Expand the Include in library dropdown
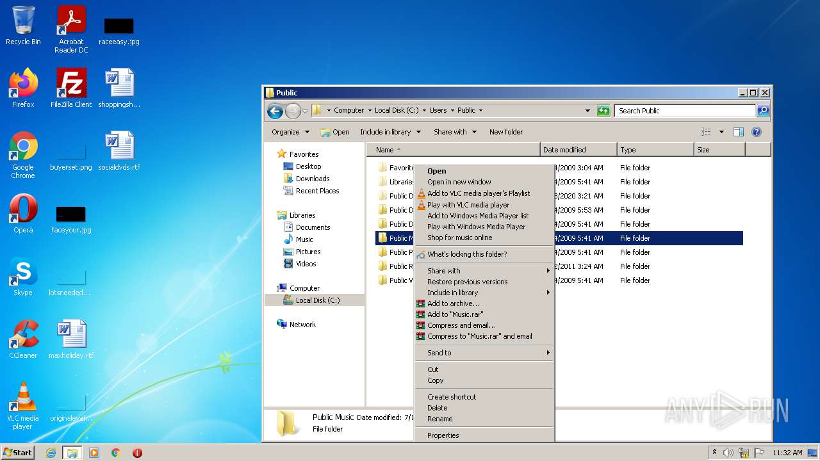This screenshot has width=820, height=461. [390, 132]
